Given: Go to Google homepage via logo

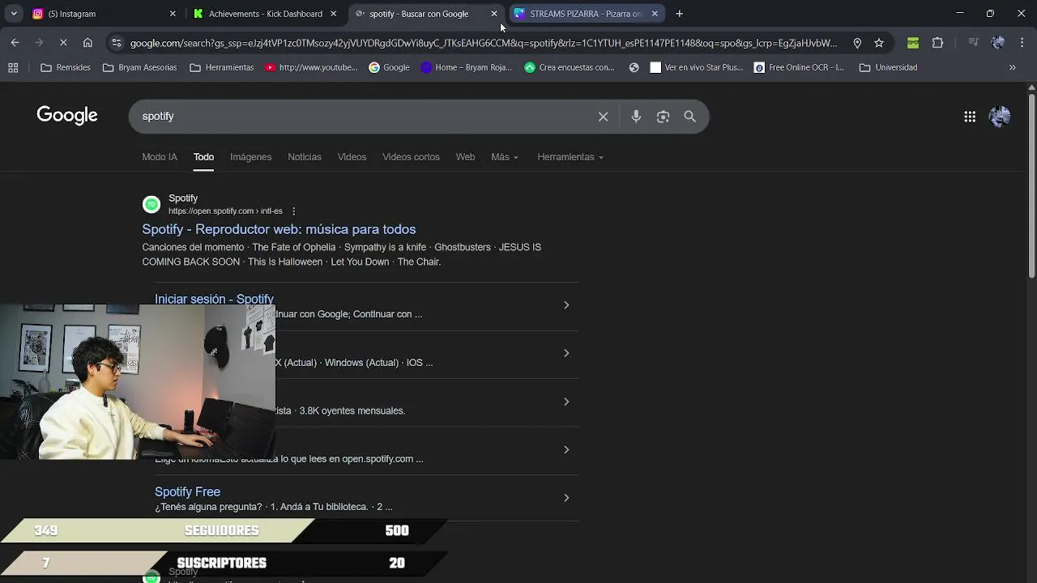Looking at the screenshot, I should pyautogui.click(x=67, y=116).
